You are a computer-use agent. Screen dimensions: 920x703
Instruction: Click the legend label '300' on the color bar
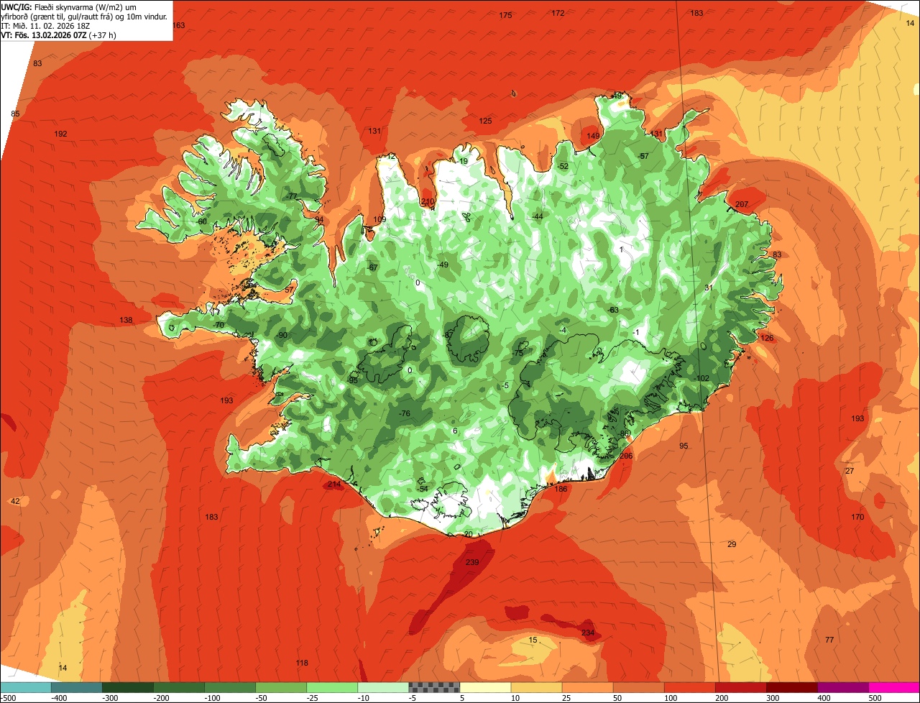coord(773,698)
